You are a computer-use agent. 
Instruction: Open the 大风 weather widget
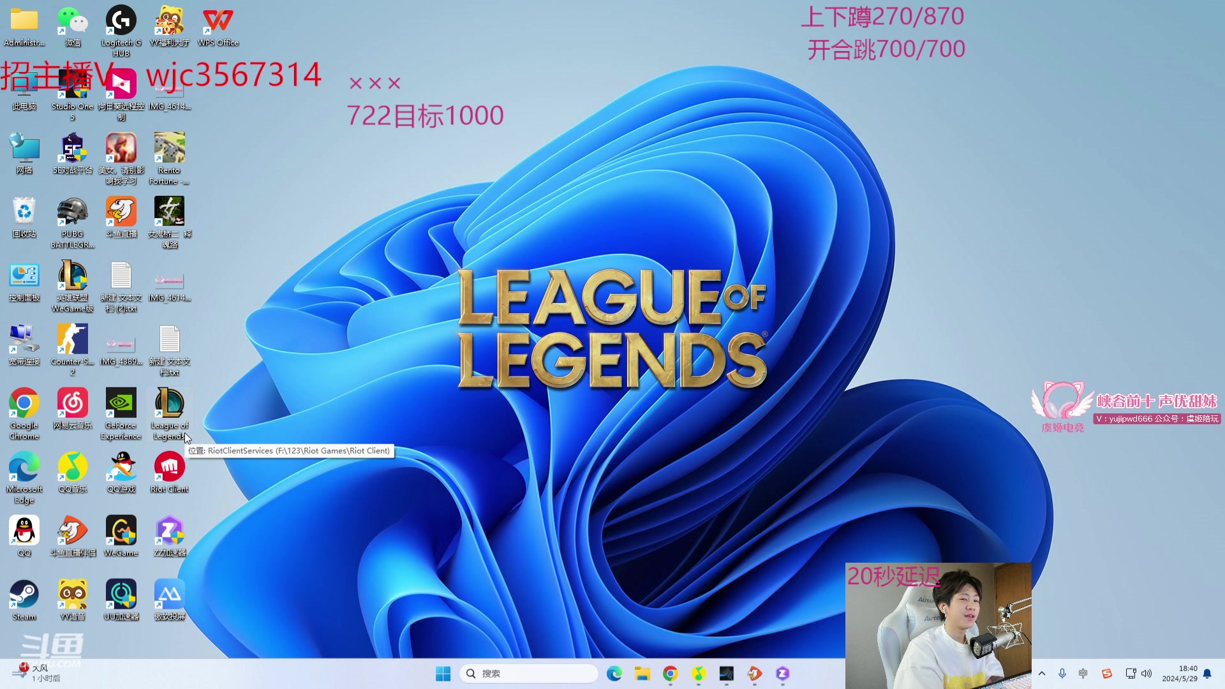click(38, 673)
